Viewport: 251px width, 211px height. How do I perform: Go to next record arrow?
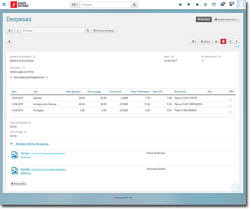[x=236, y=41]
